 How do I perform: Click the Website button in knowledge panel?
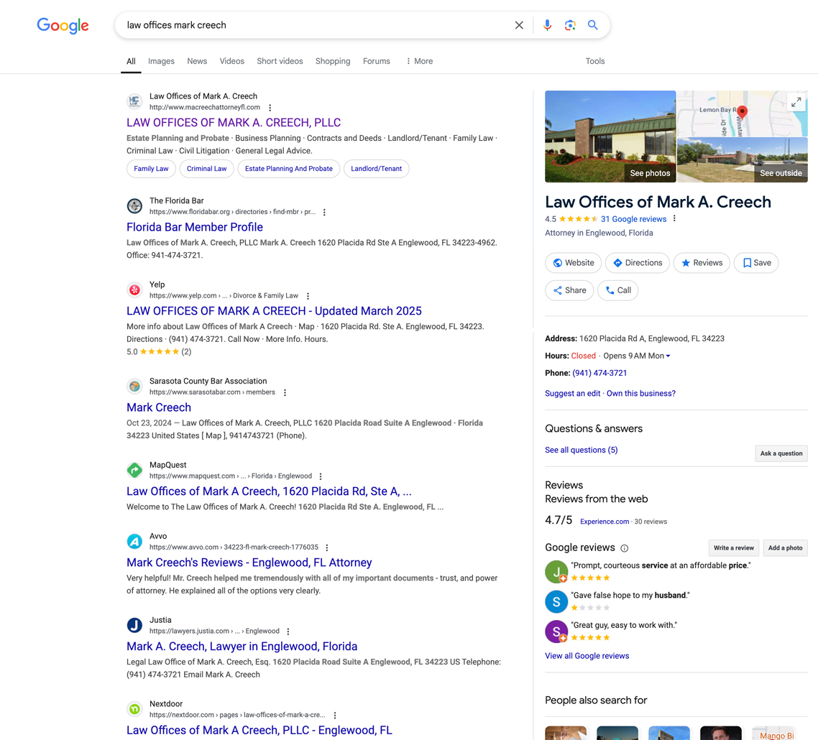tap(573, 263)
